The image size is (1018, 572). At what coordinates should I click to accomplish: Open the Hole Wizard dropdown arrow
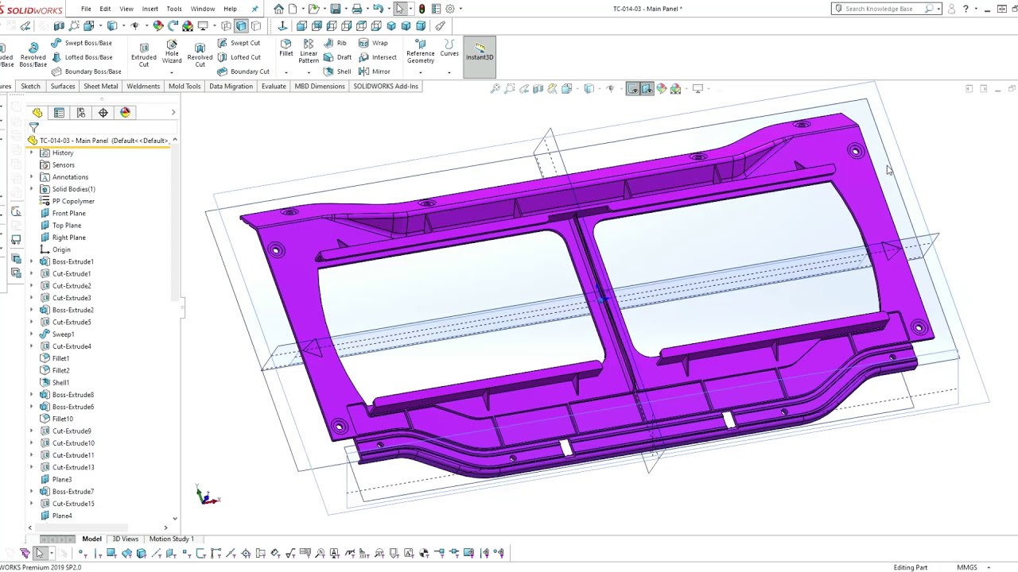click(172, 72)
